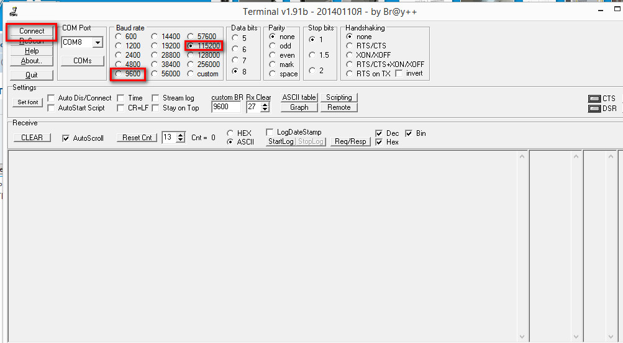Image resolution: width=623 pixels, height=343 pixels.
Task: Open the Scripting button
Action: (339, 97)
